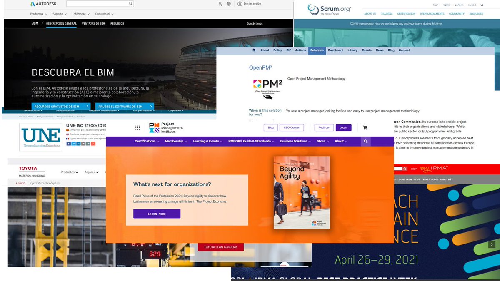This screenshot has width=500, height=281.
Task: Open Scrum.org Open Assessments menu
Action: point(432,14)
